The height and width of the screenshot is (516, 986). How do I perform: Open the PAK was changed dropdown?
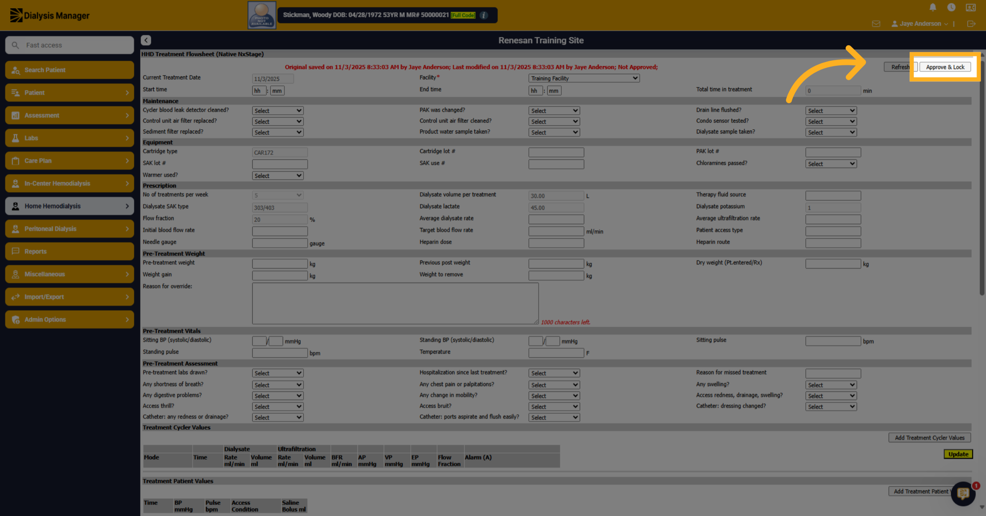554,111
